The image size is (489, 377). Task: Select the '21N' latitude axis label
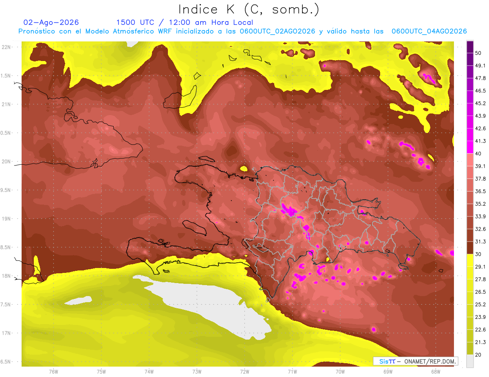pos(6,104)
